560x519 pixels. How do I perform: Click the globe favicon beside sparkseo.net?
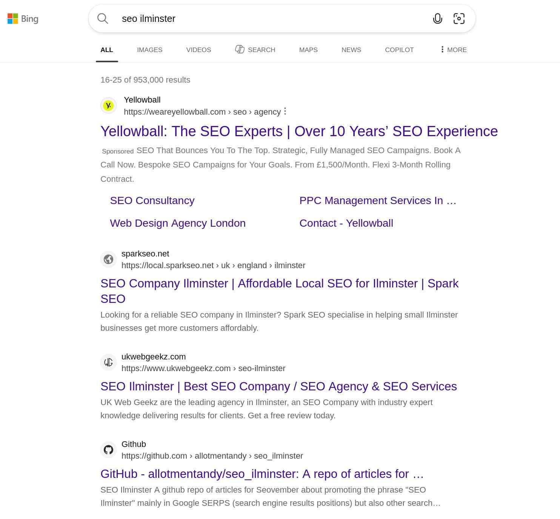108,259
